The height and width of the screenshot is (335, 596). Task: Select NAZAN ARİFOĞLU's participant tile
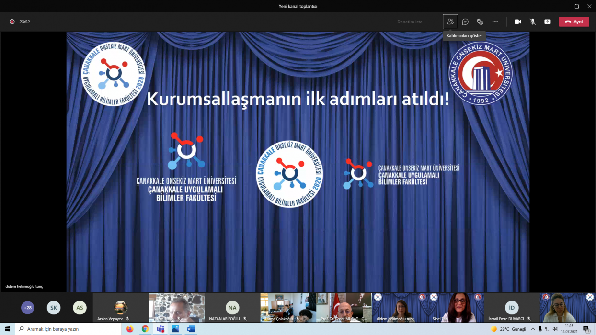click(x=232, y=308)
